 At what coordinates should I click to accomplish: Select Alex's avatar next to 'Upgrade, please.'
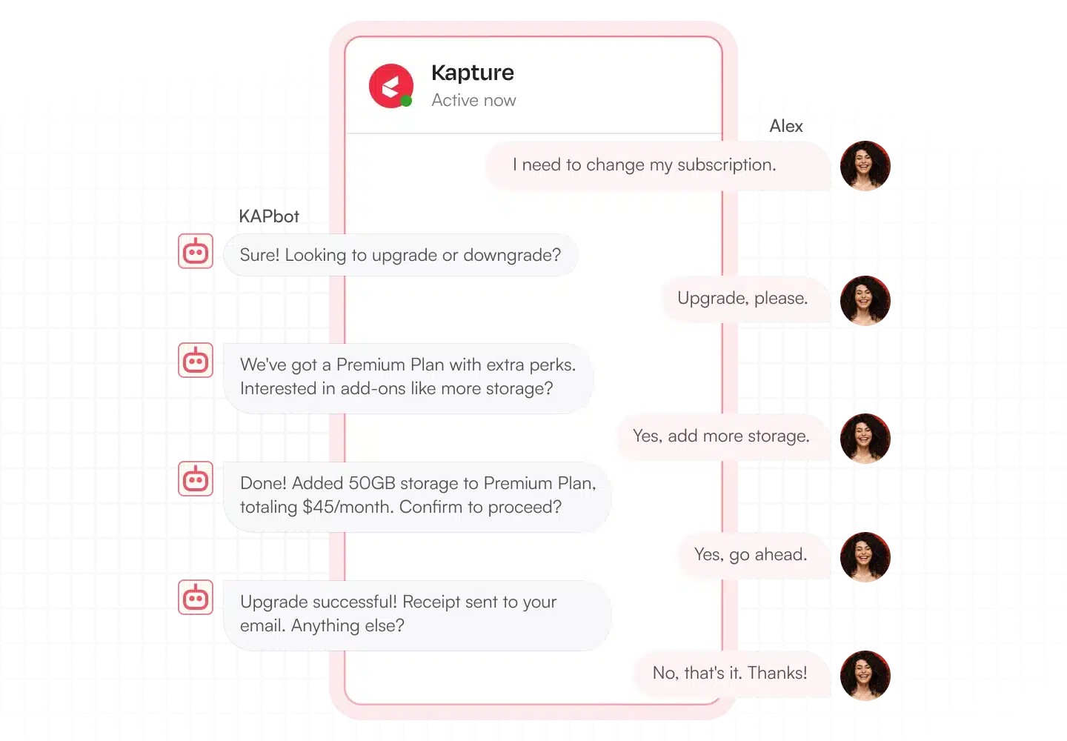[865, 301]
